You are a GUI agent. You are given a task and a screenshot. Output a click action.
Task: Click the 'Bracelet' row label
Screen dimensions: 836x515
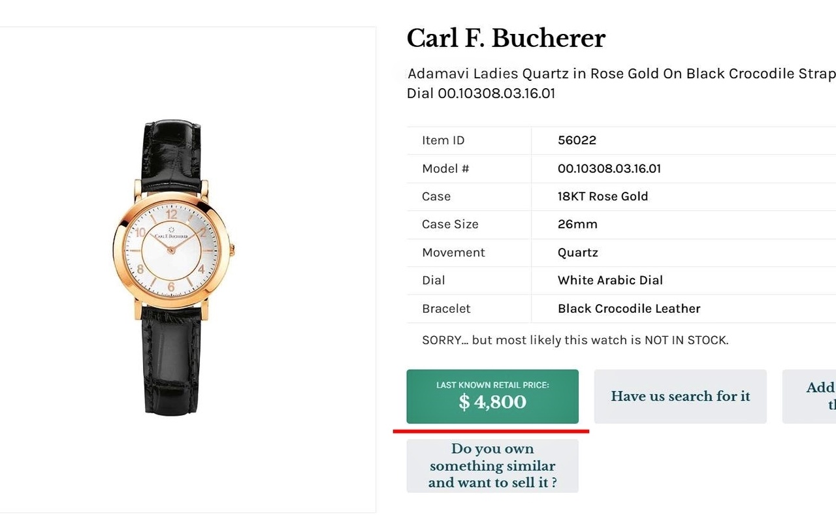pos(446,309)
